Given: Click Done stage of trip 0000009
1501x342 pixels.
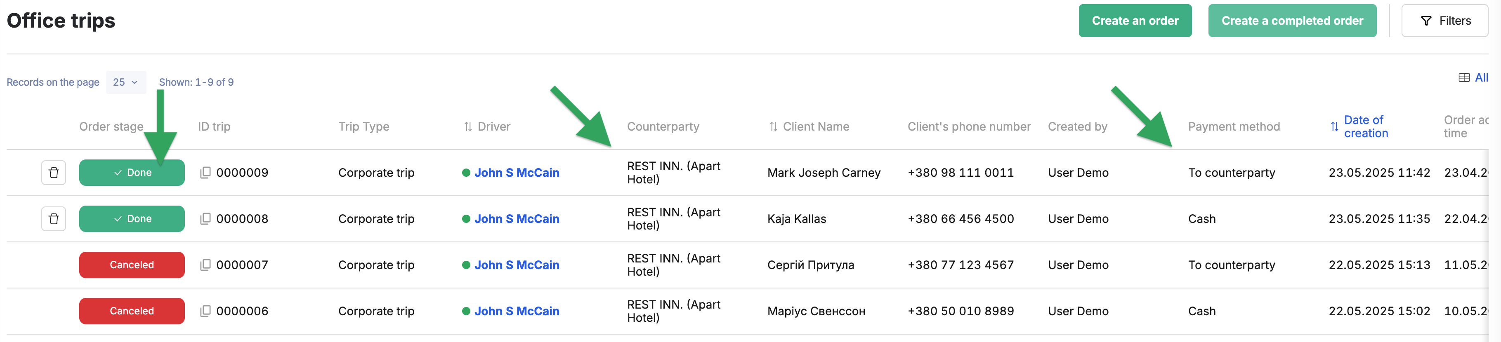Looking at the screenshot, I should point(132,173).
